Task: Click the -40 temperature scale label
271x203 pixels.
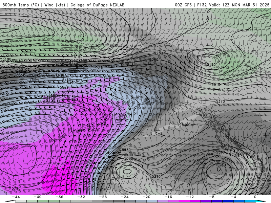Action: [38, 197]
